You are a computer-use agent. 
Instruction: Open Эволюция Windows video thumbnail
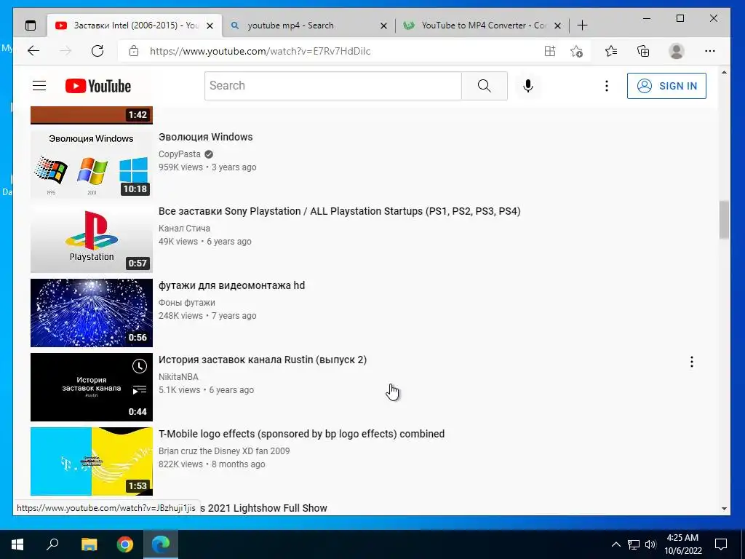(91, 164)
